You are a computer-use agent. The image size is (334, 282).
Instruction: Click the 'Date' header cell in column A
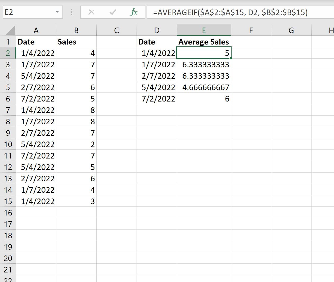[36, 42]
